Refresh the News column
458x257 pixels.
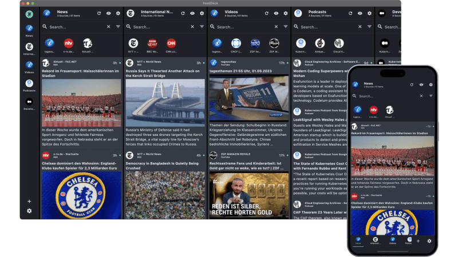99,13
